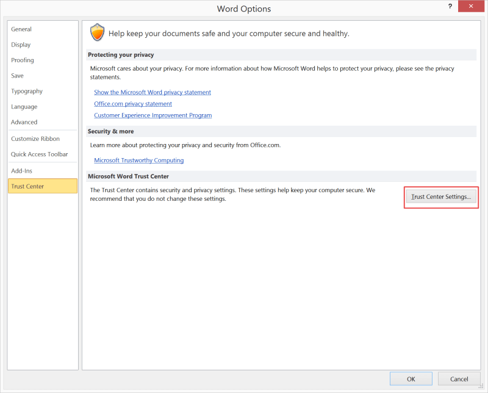Open Quick Access Toolbar settings
This screenshot has height=393, width=488.
[x=40, y=154]
